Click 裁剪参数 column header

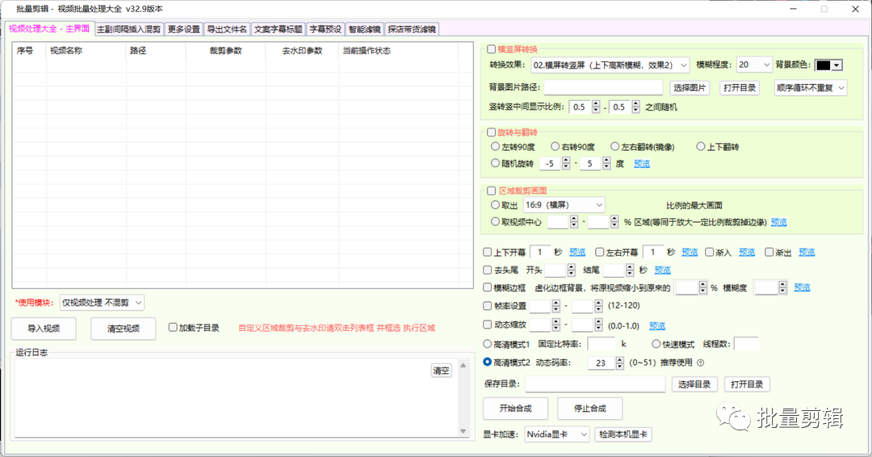click(226, 51)
